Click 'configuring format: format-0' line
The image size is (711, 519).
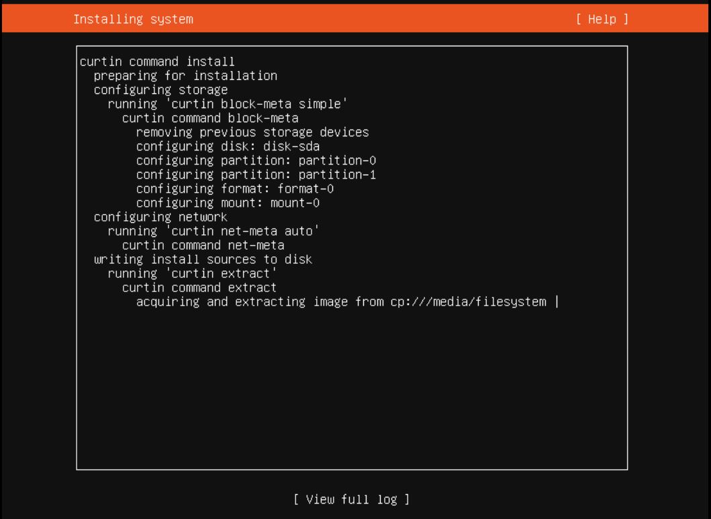[235, 189]
